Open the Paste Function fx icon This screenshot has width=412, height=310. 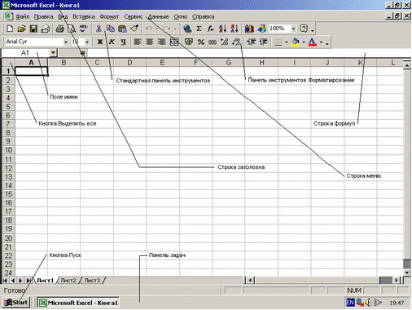(x=211, y=29)
